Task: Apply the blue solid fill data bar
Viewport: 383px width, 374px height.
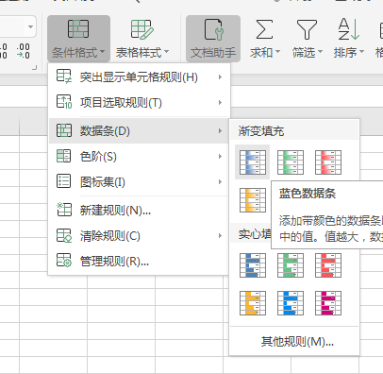Action: 253,265
